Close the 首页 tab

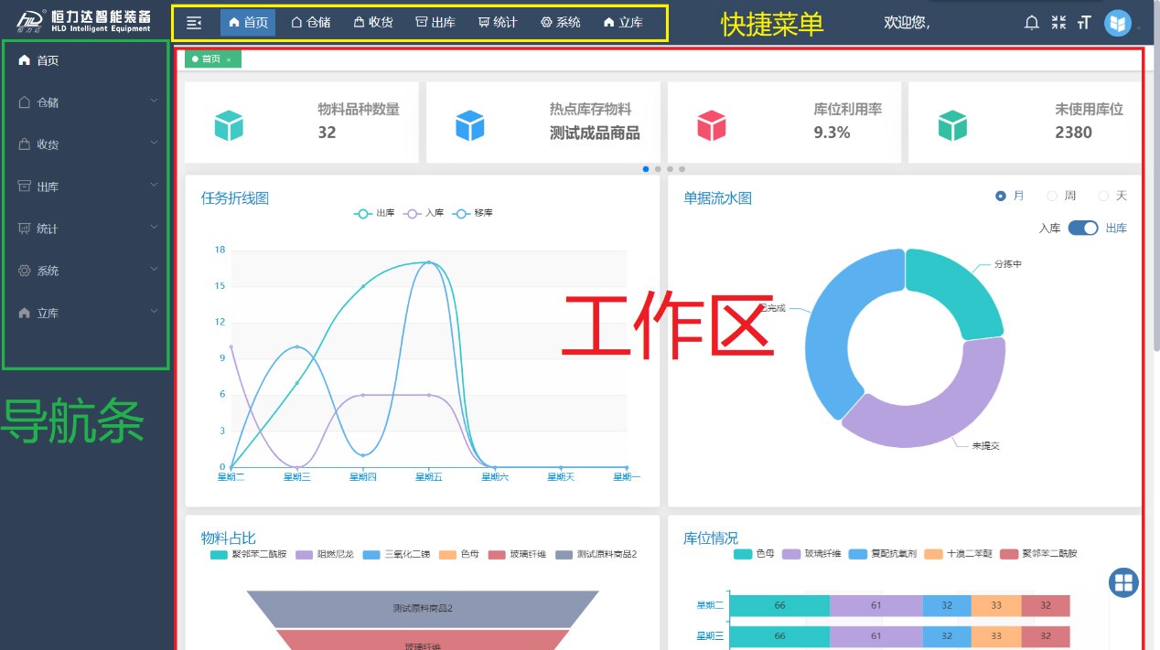click(229, 59)
